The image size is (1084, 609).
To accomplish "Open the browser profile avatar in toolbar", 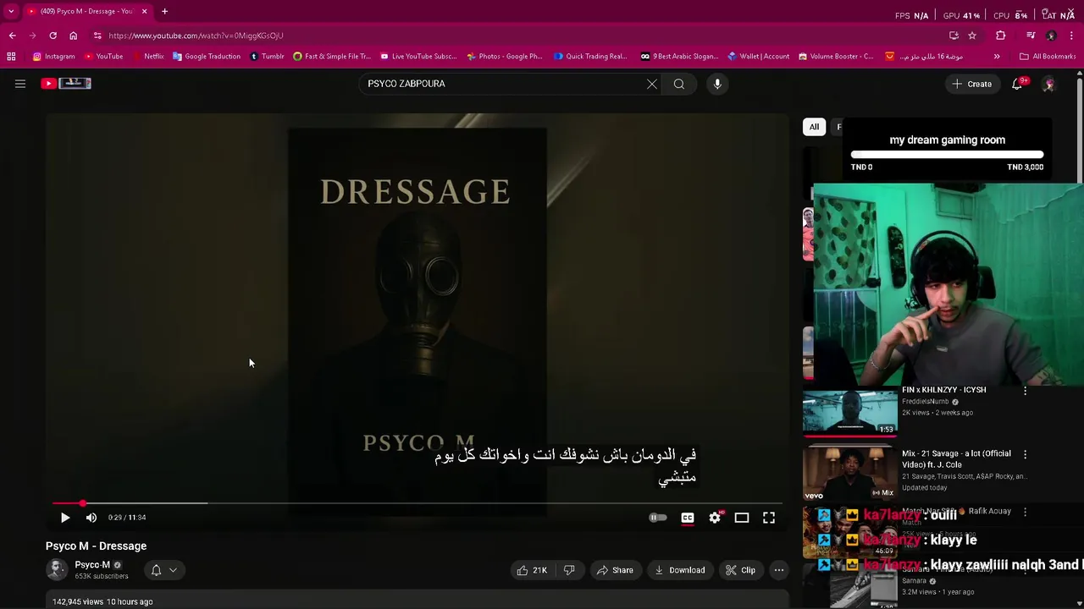I will 1051,36.
